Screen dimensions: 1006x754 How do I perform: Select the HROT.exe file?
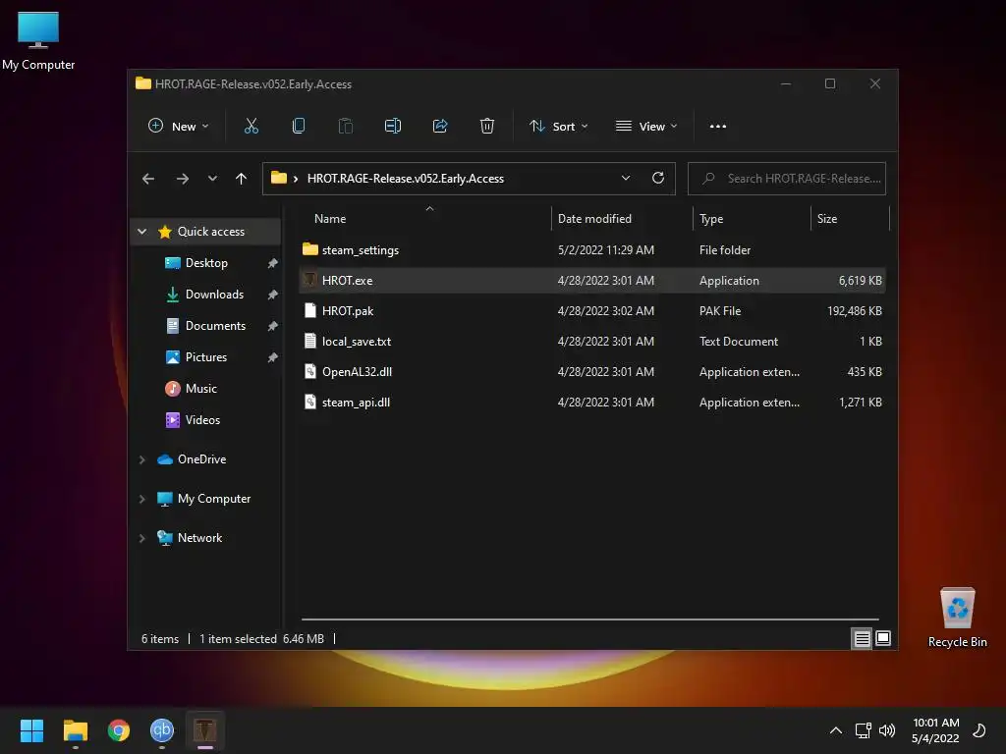tap(592, 280)
